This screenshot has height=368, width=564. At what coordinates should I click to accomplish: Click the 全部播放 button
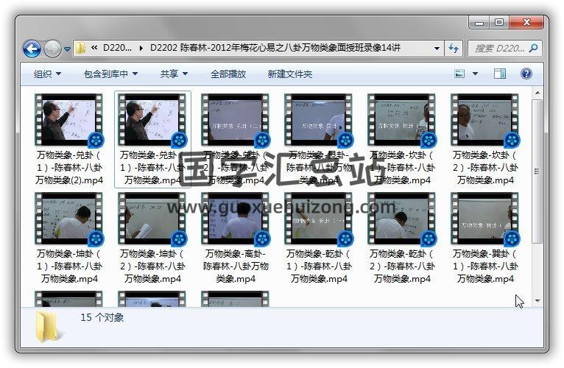click(x=228, y=74)
